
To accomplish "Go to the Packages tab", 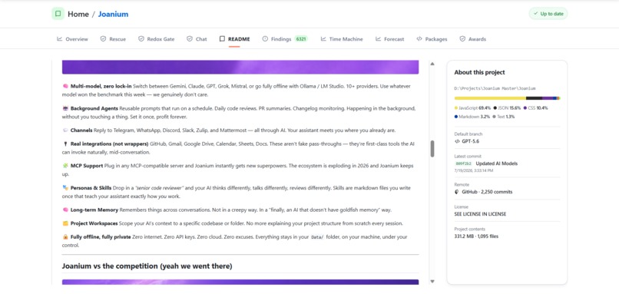I will coord(432,39).
